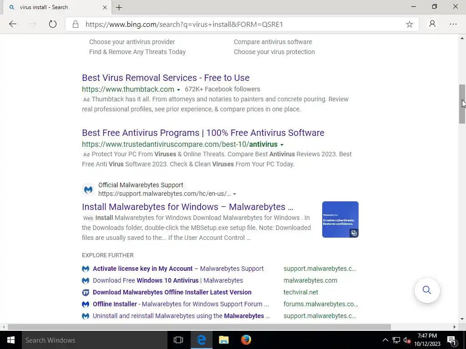Click 'Choose your antivirus provider' ad link

click(132, 42)
